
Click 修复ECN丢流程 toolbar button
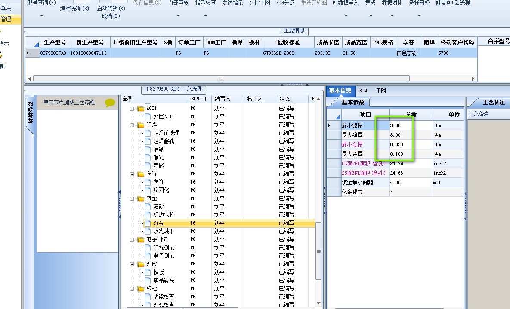pyautogui.click(x=453, y=3)
